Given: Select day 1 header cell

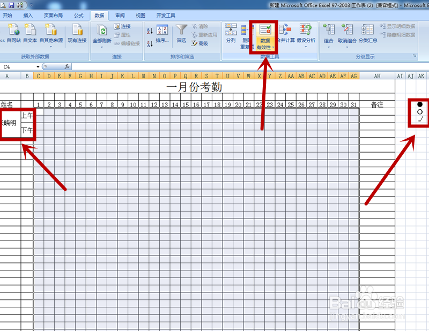Looking at the screenshot, I should coord(39,104).
